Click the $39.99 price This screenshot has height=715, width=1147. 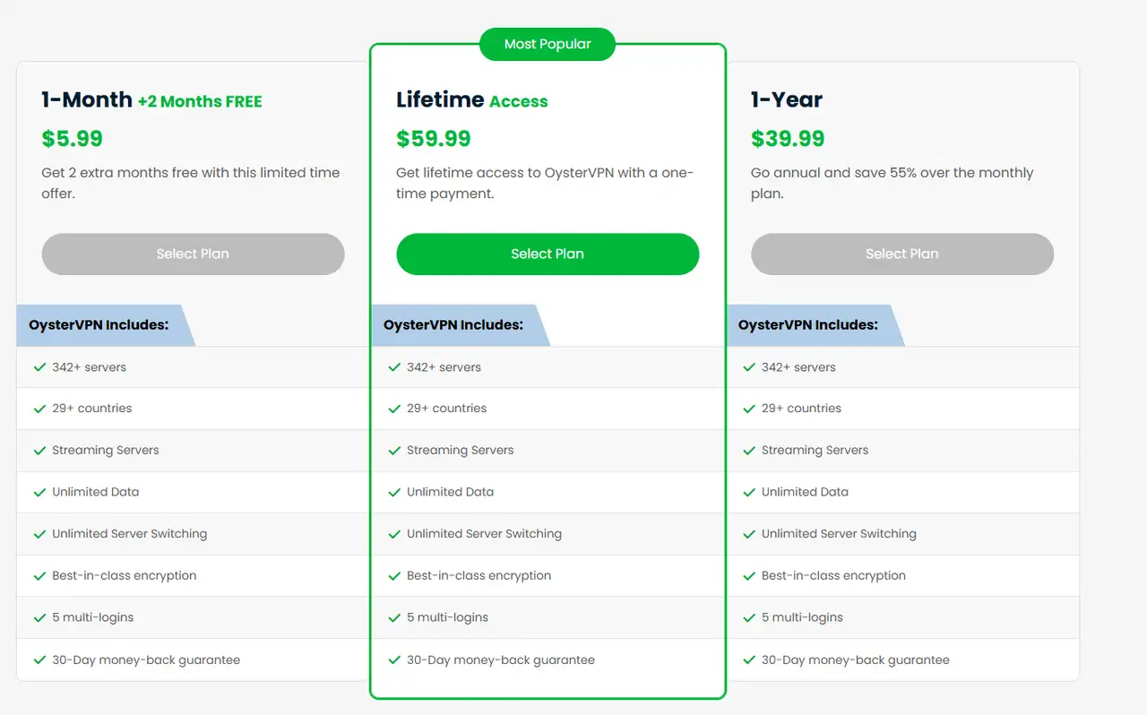[x=788, y=139]
